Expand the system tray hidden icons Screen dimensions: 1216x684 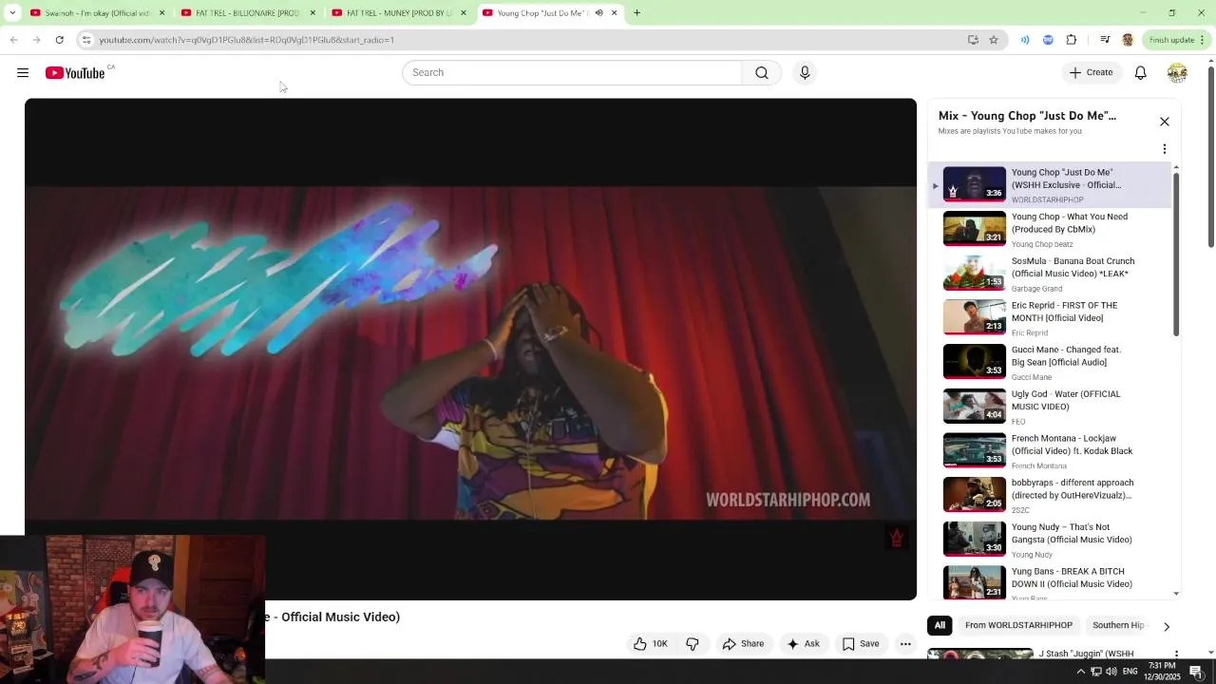click(1080, 672)
